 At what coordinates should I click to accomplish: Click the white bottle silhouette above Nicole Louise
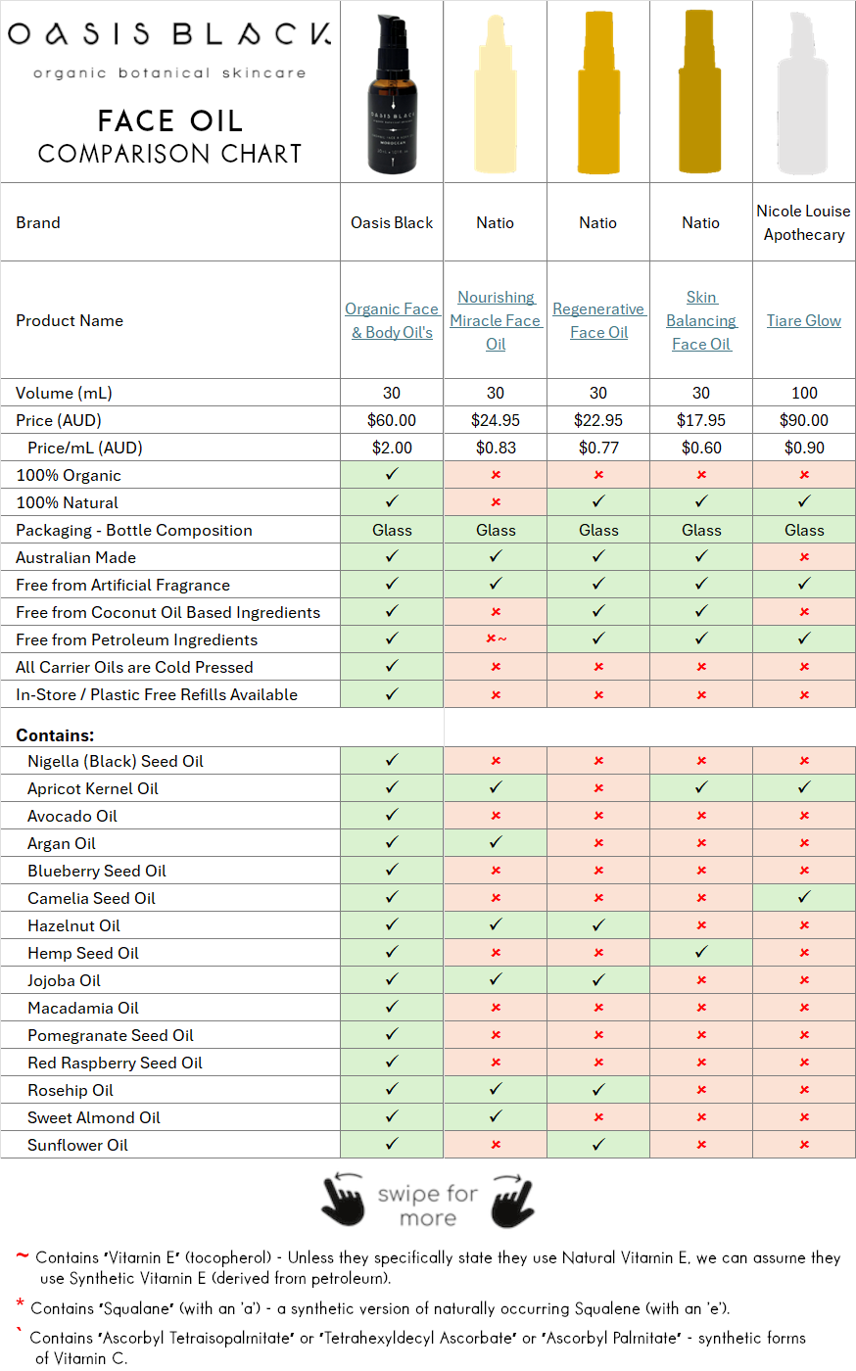[804, 94]
